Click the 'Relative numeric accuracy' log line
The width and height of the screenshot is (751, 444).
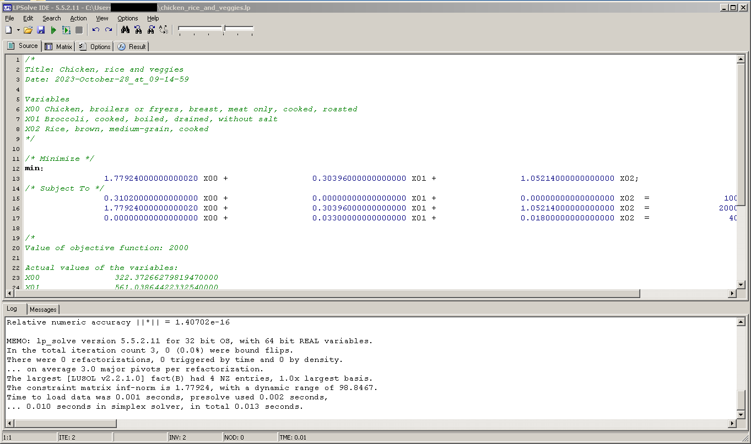pyautogui.click(x=118, y=322)
